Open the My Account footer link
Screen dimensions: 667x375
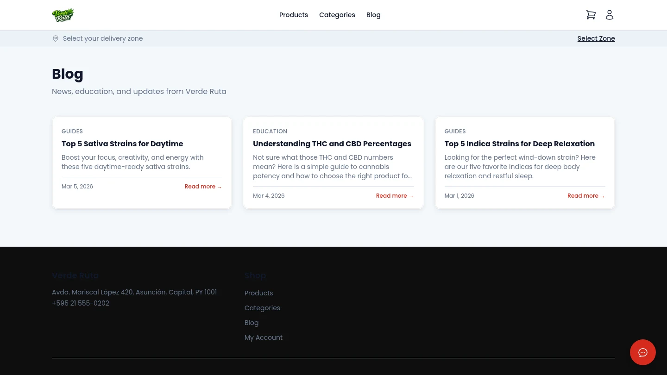click(x=264, y=337)
